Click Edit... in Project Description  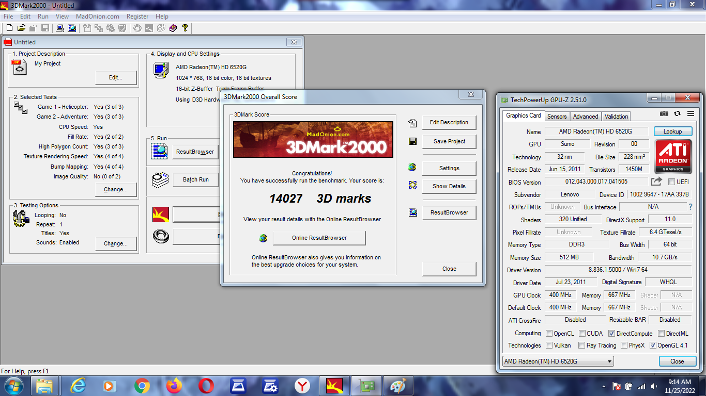[x=116, y=78]
